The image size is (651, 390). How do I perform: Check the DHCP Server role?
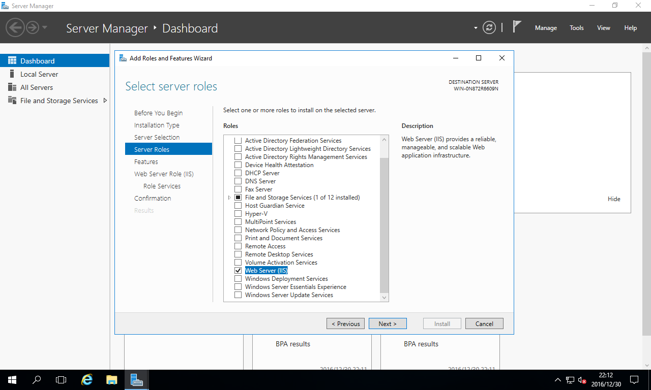point(238,173)
